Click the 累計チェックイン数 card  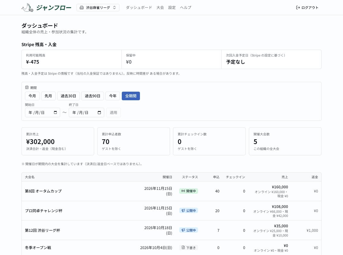pos(209,141)
